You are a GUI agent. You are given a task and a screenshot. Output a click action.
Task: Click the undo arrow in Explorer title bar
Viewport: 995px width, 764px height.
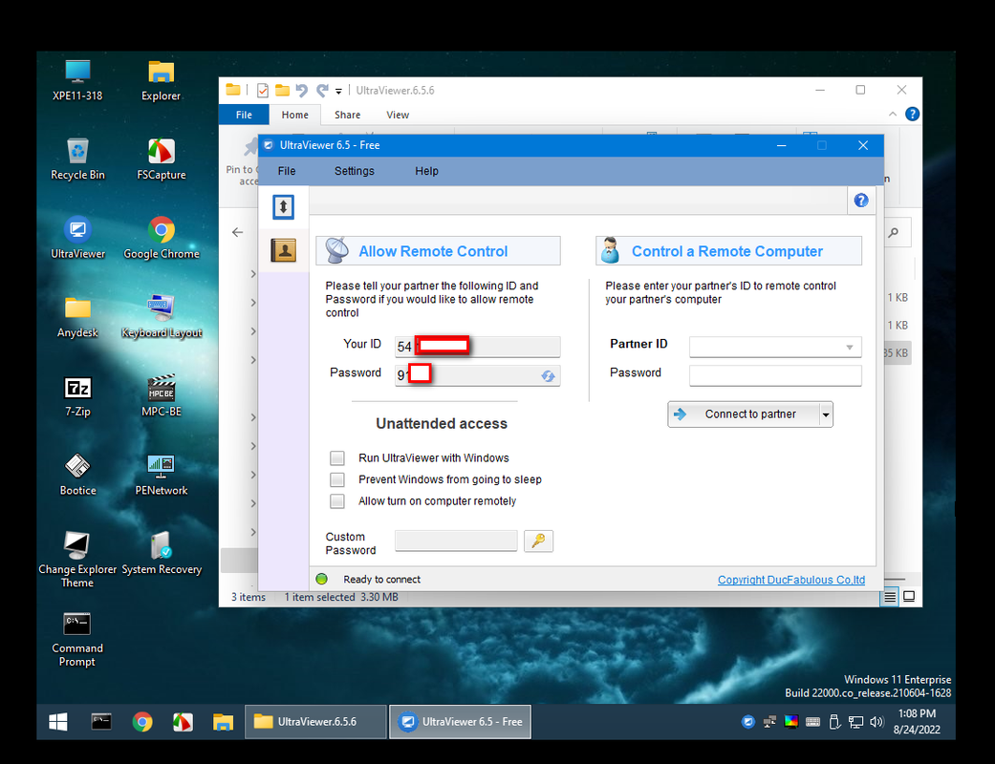pos(302,91)
